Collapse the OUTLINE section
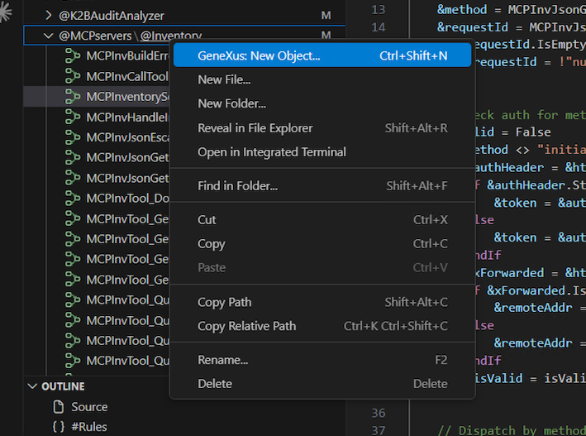This screenshot has width=586, height=436. pos(32,386)
